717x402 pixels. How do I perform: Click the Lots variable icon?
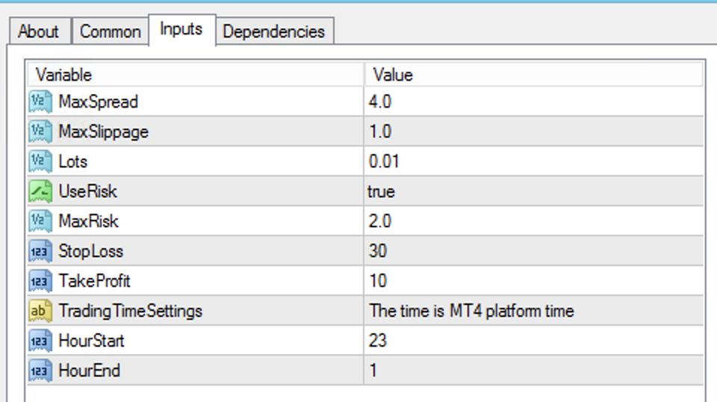tap(40, 161)
